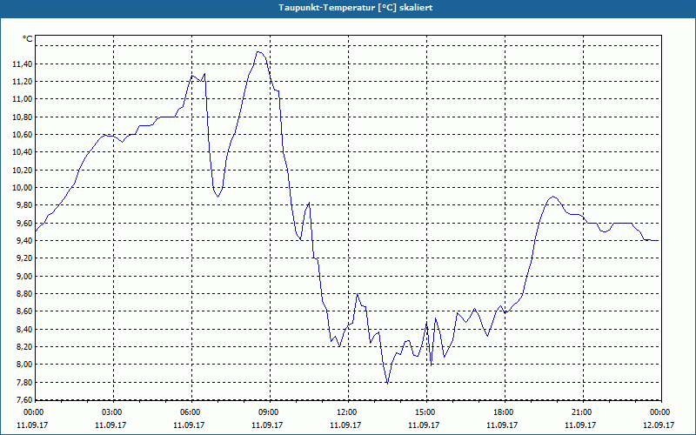The image size is (696, 435).
Task: Click the '00:00' time label above 11.09.17
Action: pyautogui.click(x=34, y=412)
